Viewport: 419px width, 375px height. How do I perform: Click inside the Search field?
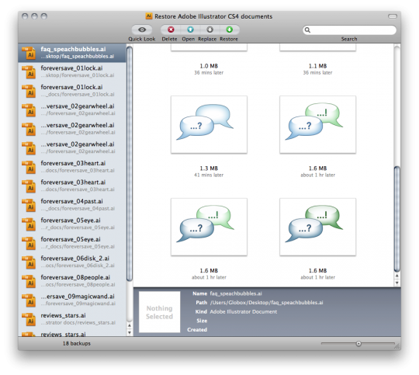coord(349,30)
